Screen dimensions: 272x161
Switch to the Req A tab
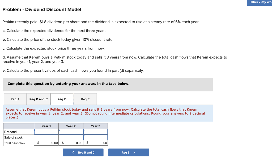click(15, 99)
